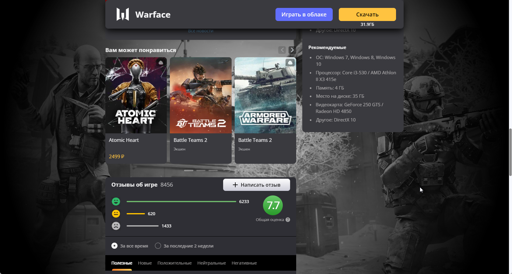This screenshot has height=274, width=512.
Task: Click the yellow Скачать button
Action: (x=367, y=14)
